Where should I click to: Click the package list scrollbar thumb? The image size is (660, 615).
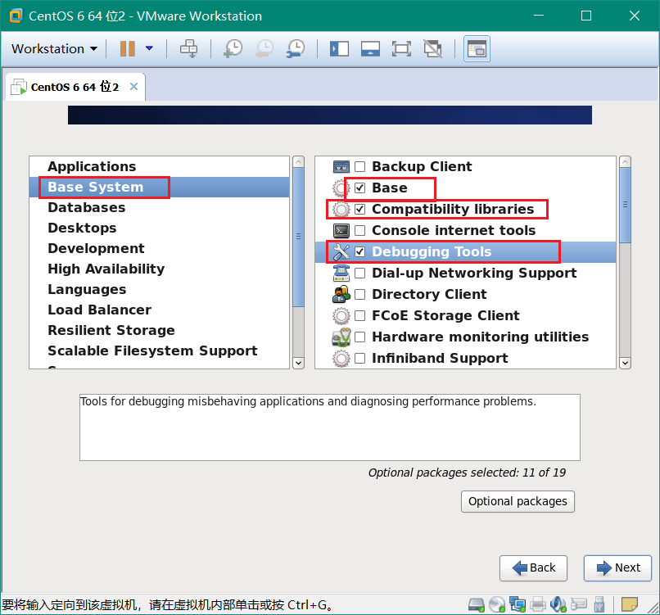point(626,206)
